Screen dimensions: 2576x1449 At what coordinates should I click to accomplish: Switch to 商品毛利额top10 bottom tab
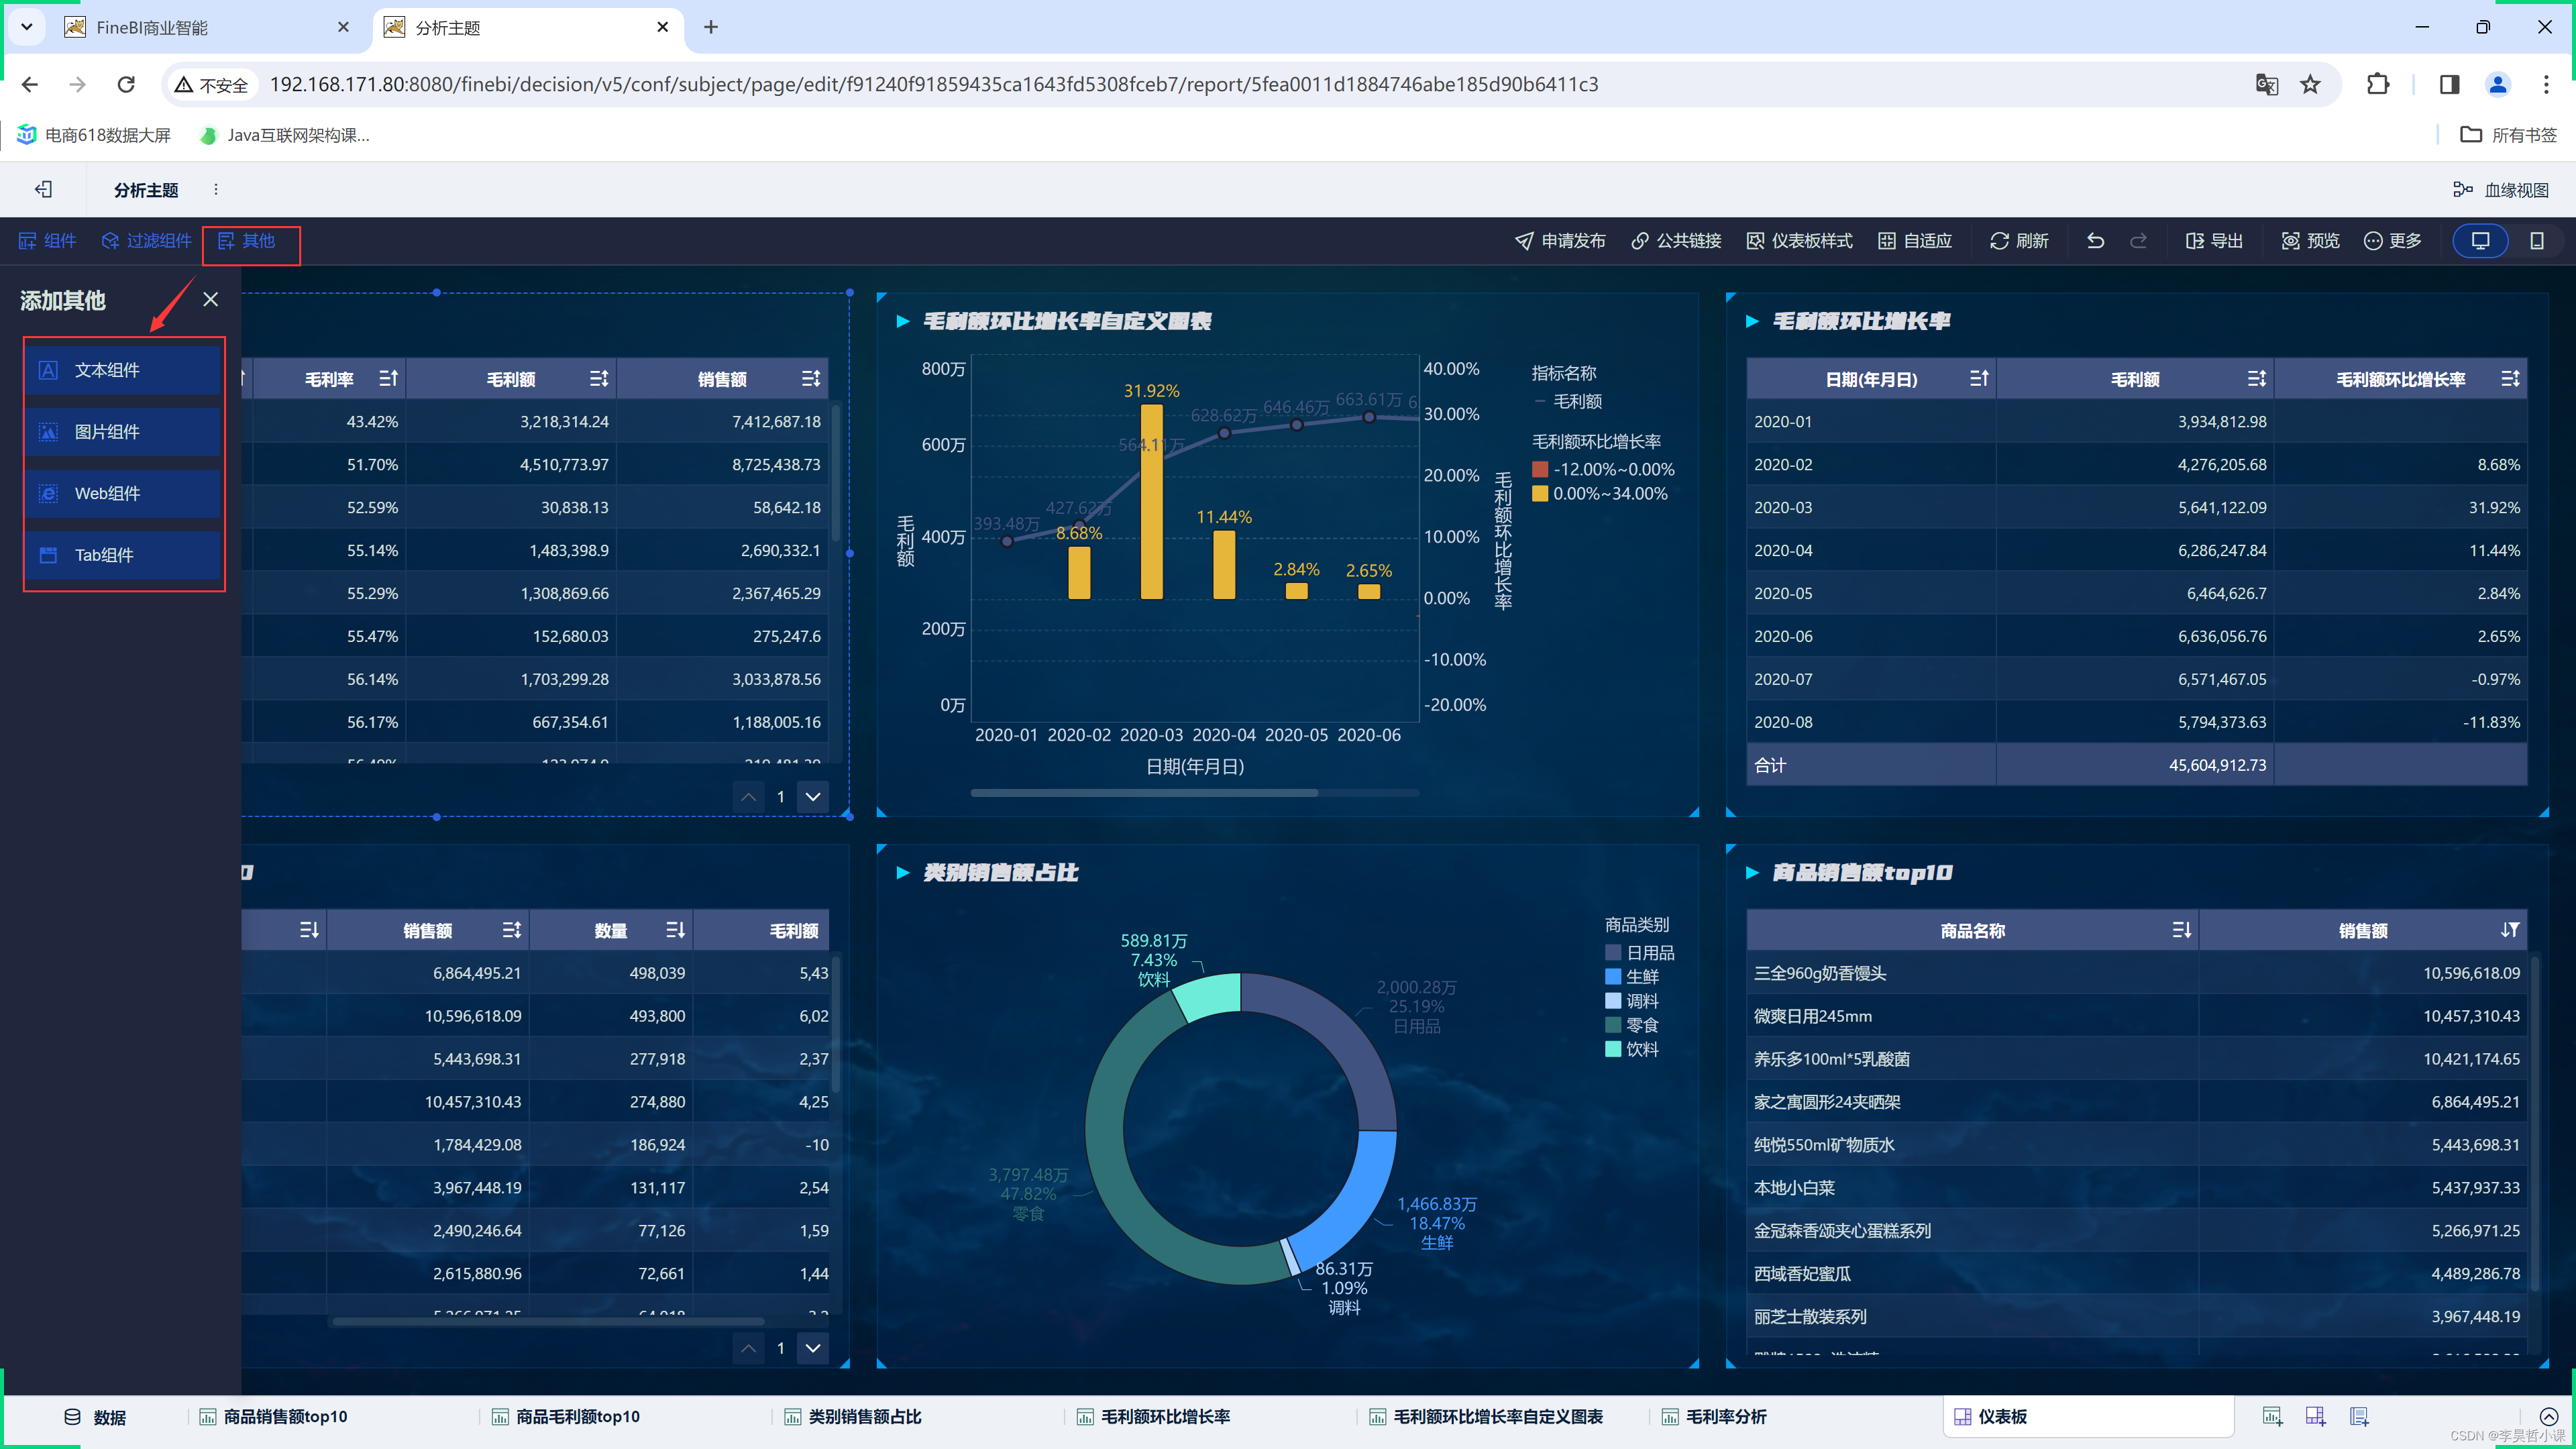click(565, 1417)
